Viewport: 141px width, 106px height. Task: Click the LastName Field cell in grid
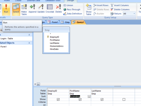tap(102, 91)
